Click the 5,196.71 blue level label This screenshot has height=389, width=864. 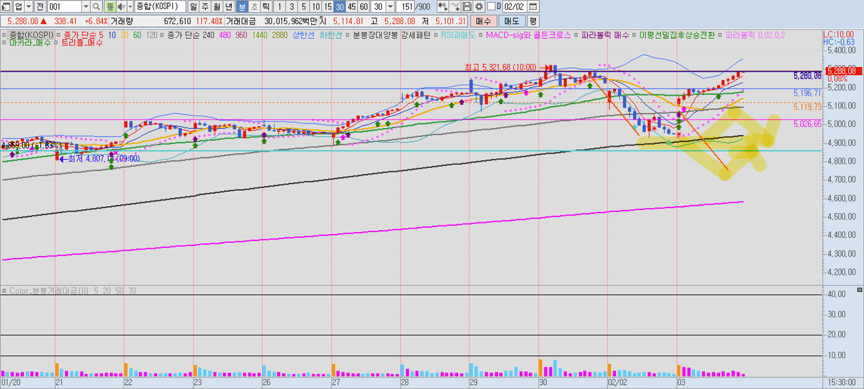[x=807, y=93]
